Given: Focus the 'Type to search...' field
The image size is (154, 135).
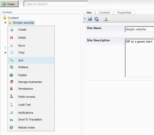Looking at the screenshot, I should pyautogui.click(x=56, y=4).
